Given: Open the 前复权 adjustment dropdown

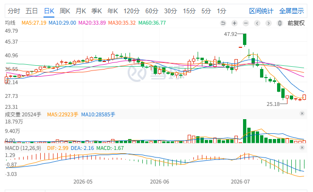Looking at the screenshot, I should (296, 23).
